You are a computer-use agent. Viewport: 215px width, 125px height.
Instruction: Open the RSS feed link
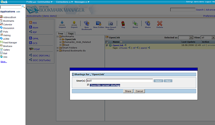(x=35, y=23)
